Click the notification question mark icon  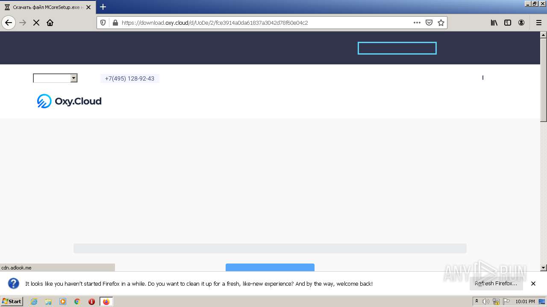(x=14, y=284)
